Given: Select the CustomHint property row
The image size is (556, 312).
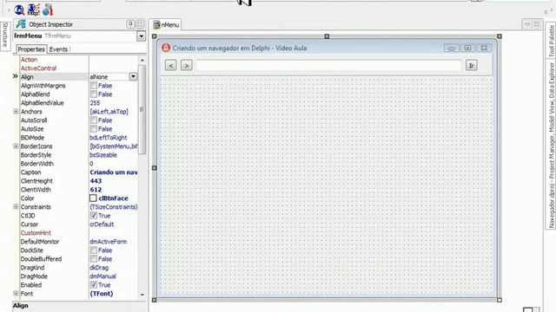Looking at the screenshot, I should [78, 233].
